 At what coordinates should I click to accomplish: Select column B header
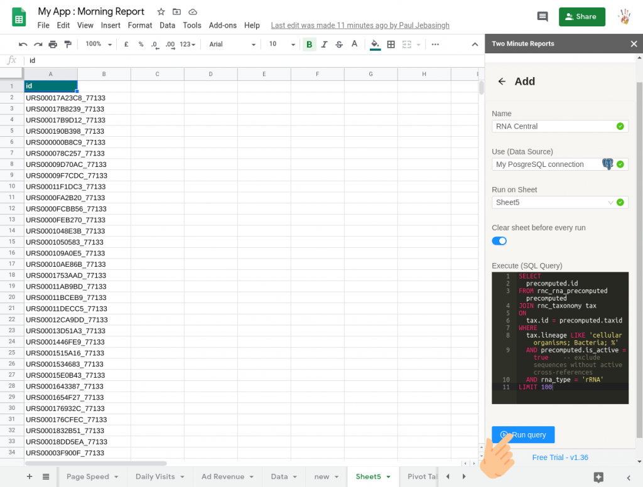tap(104, 74)
